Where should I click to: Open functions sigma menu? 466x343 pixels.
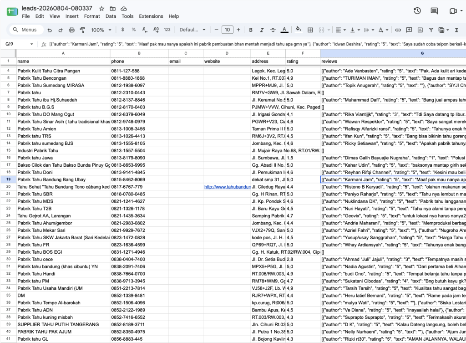(456, 30)
